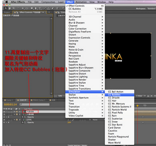Switch to the Comp 1 timeline tab

click(9, 100)
